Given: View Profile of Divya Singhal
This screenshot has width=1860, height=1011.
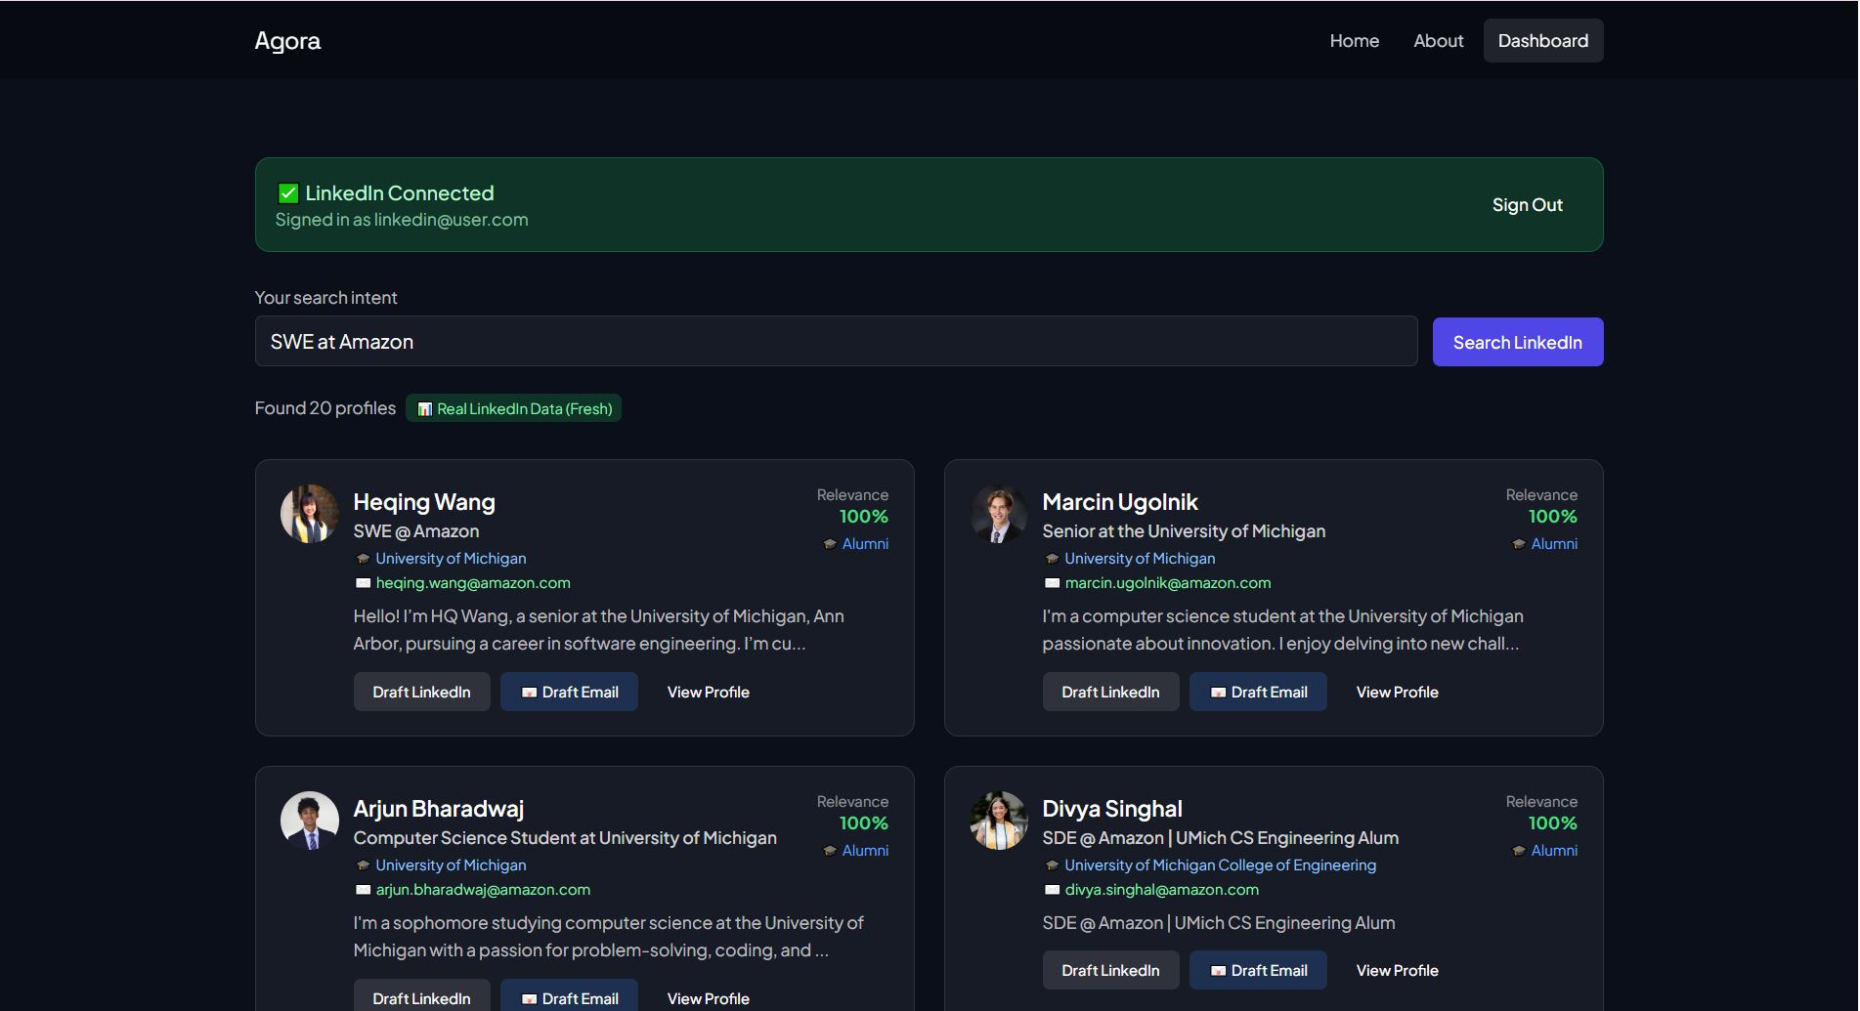Looking at the screenshot, I should click(x=1397, y=970).
